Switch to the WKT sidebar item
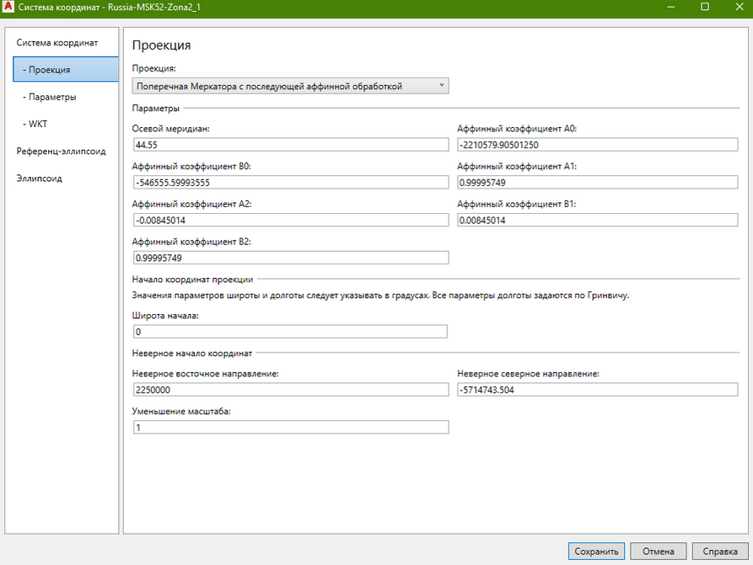The width and height of the screenshot is (753, 565). (38, 124)
